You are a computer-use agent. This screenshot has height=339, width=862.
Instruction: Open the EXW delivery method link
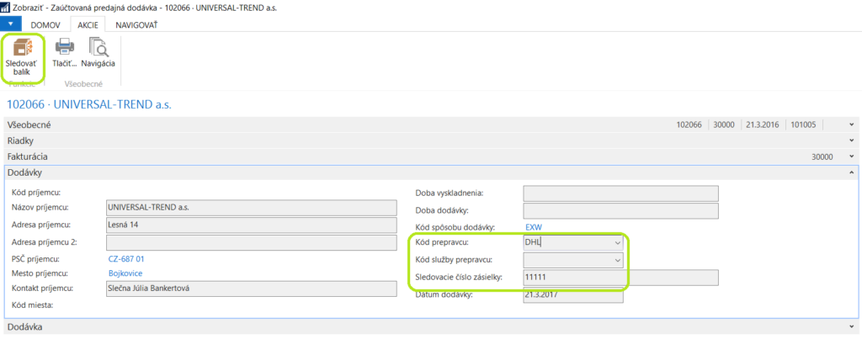pyautogui.click(x=534, y=227)
